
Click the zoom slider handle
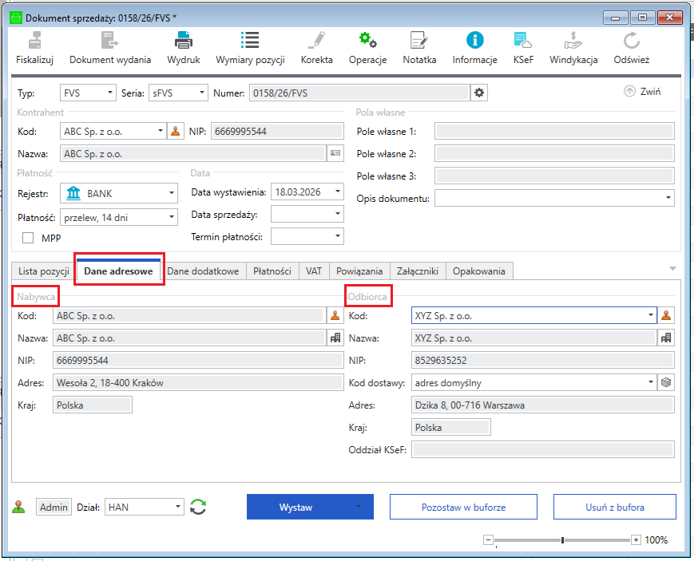(563, 540)
